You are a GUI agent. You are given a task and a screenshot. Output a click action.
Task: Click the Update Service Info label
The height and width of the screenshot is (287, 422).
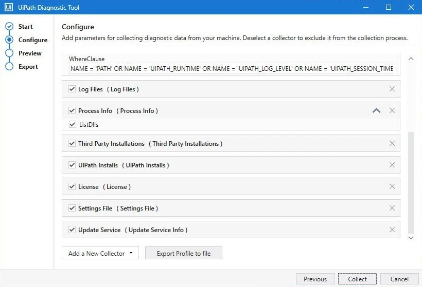tap(156, 230)
